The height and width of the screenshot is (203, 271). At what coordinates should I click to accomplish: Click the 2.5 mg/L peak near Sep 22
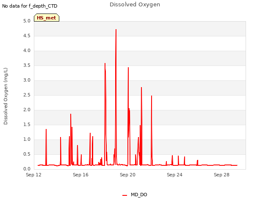[152, 96]
